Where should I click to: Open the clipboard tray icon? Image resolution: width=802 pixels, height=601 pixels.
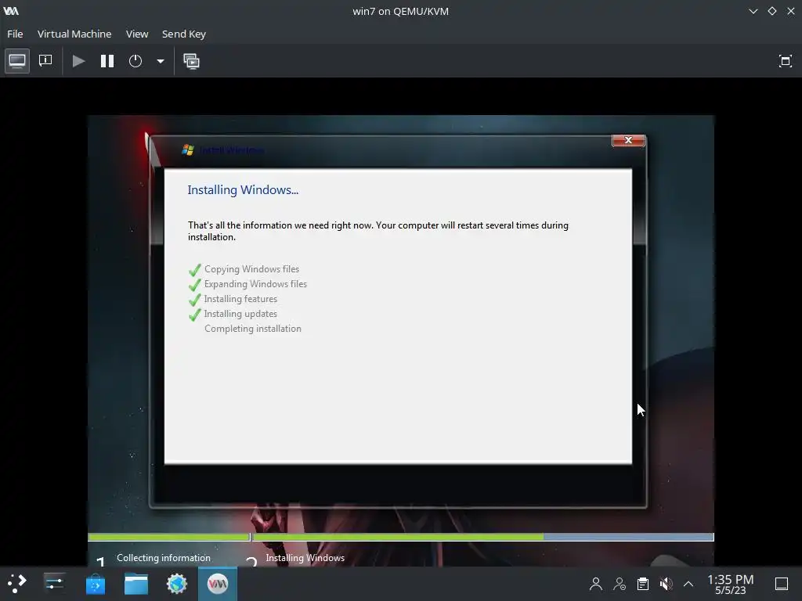(643, 584)
